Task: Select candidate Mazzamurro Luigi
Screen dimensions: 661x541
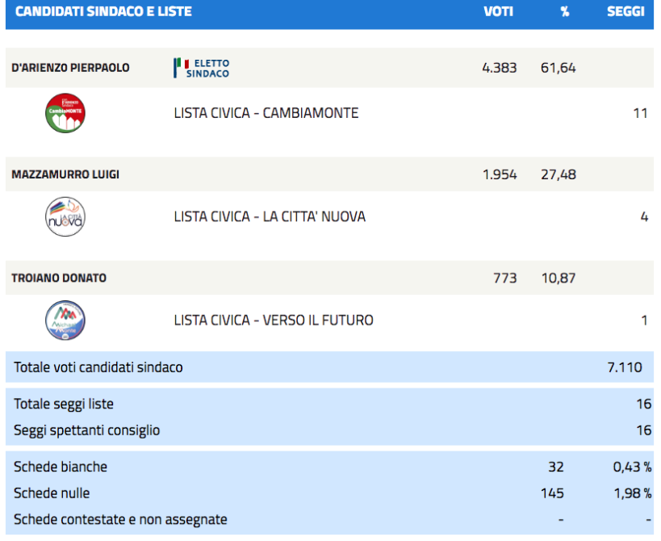Action: 65,174
